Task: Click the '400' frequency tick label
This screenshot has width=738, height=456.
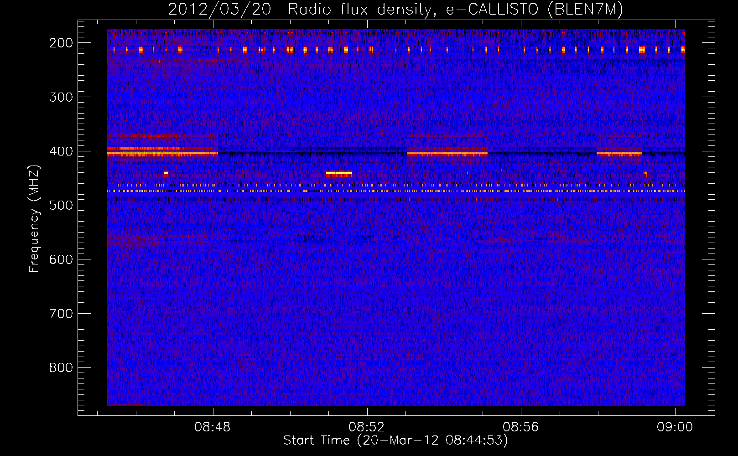Action: click(61, 151)
